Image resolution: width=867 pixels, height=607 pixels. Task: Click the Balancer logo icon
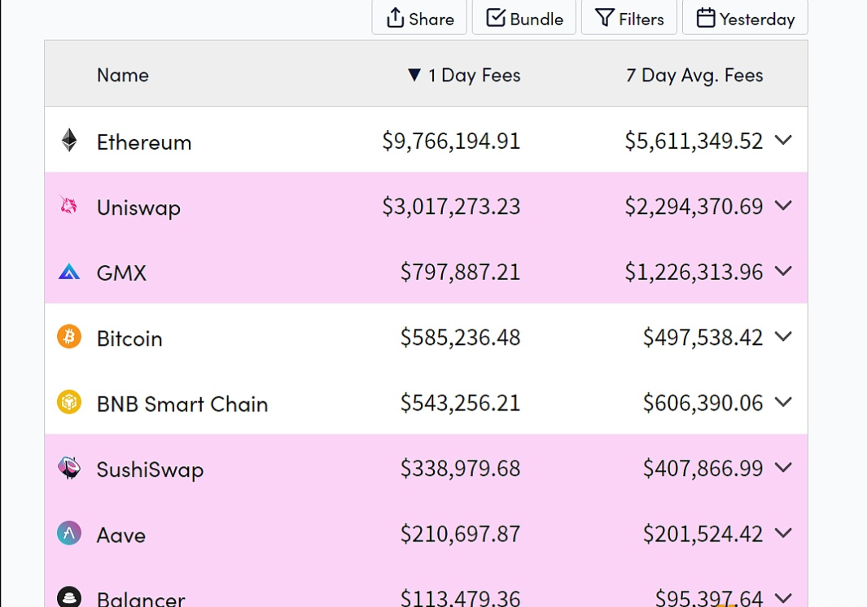tap(69, 597)
